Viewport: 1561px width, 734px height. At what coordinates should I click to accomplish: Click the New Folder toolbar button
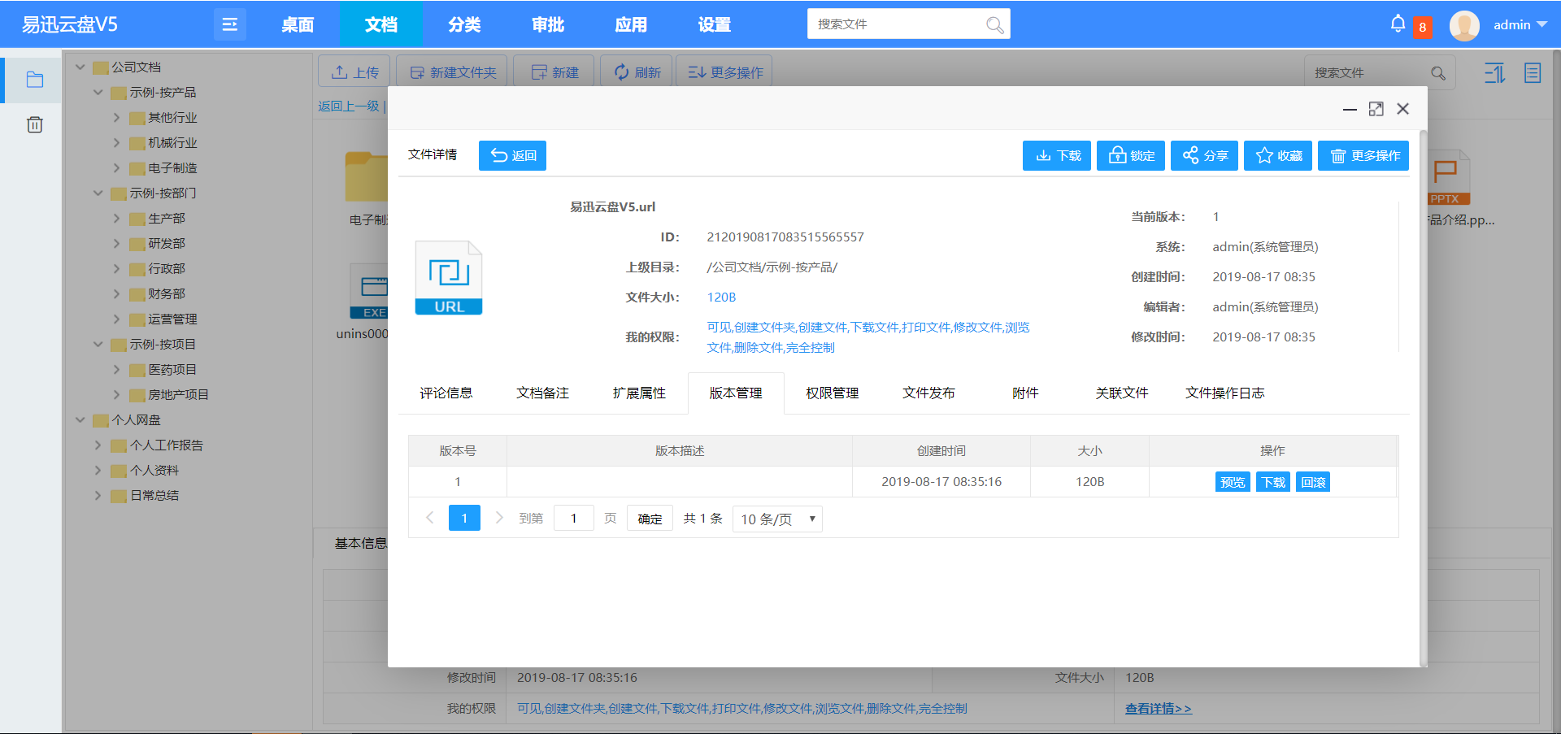453,72
